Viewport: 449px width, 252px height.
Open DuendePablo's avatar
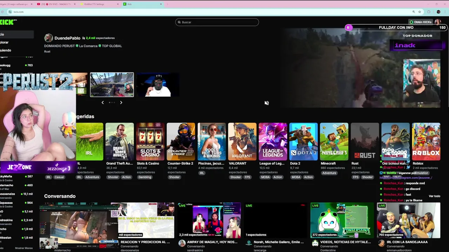(48, 38)
